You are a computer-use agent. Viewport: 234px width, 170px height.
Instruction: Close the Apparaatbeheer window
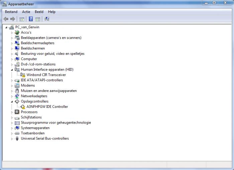pos(225,3)
